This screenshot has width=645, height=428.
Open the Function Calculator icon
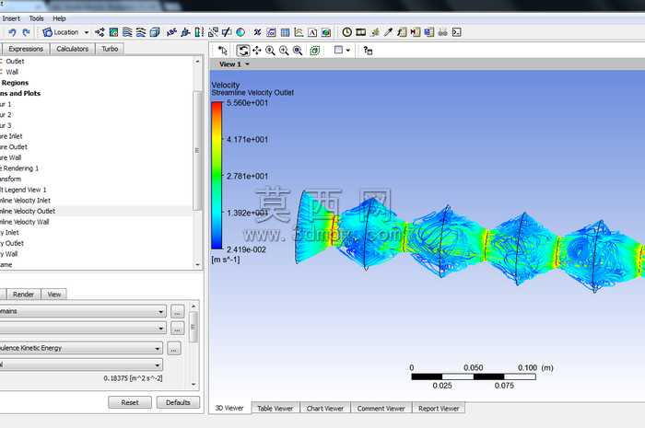click(x=402, y=32)
